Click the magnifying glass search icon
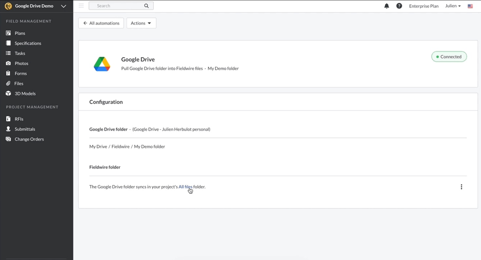This screenshot has height=260, width=481. point(147,6)
